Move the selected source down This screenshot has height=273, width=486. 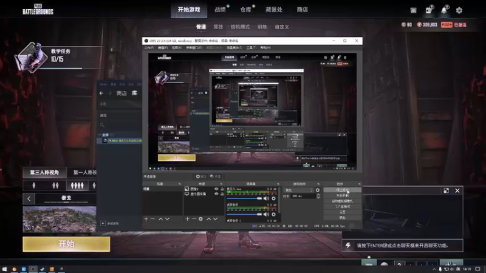tap(216, 219)
